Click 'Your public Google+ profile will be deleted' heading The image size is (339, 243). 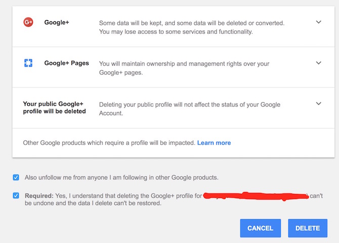tap(54, 108)
